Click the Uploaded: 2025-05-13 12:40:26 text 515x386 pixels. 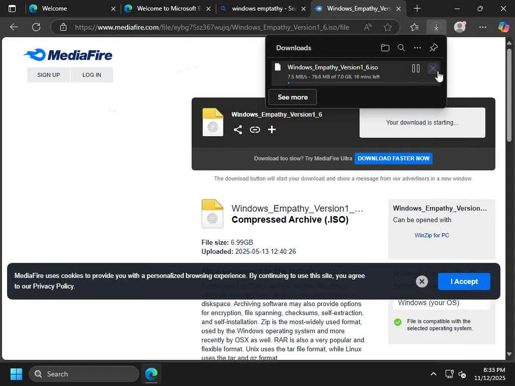248,251
